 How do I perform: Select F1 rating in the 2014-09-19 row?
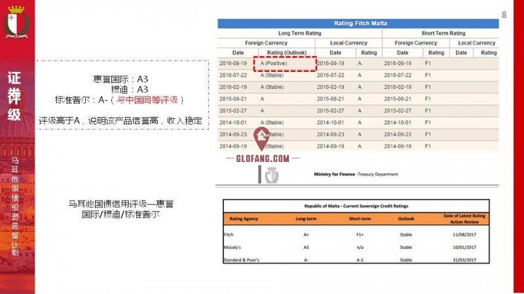[x=428, y=146]
